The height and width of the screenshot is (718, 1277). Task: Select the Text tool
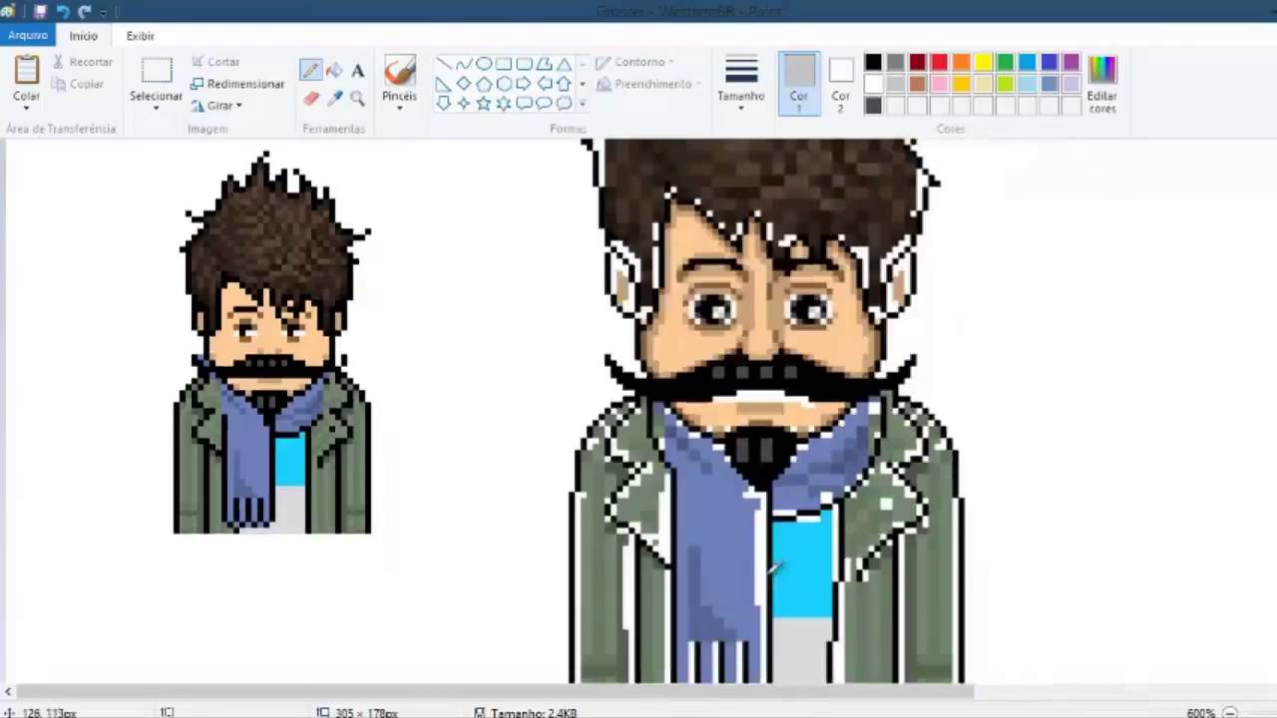357,71
